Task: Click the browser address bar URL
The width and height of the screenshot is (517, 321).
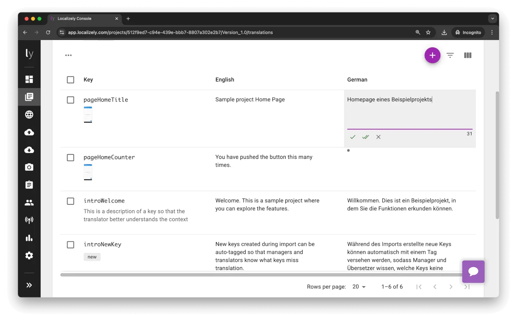Action: [170, 32]
